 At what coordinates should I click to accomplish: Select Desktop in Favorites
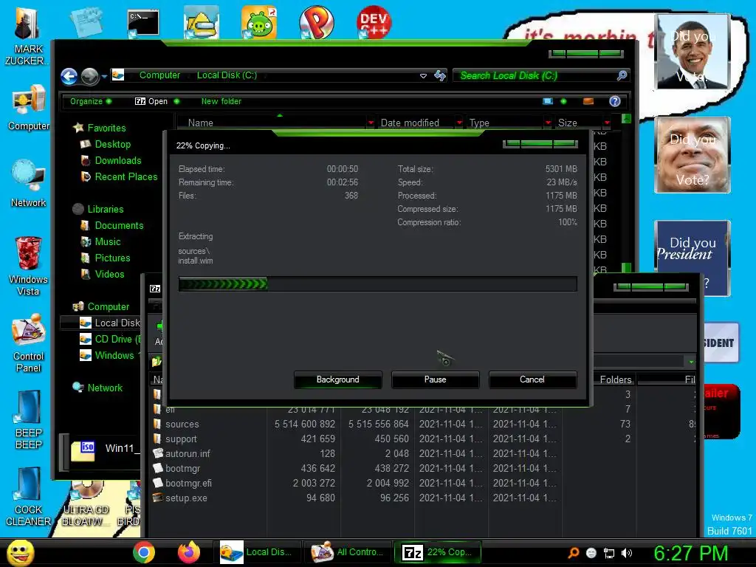(x=112, y=144)
